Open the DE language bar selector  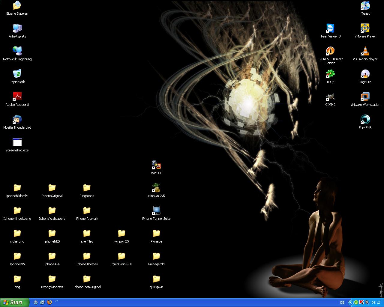pos(342,303)
